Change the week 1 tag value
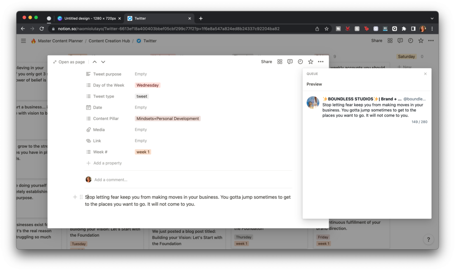The height and width of the screenshot is (271, 455). pos(143,152)
